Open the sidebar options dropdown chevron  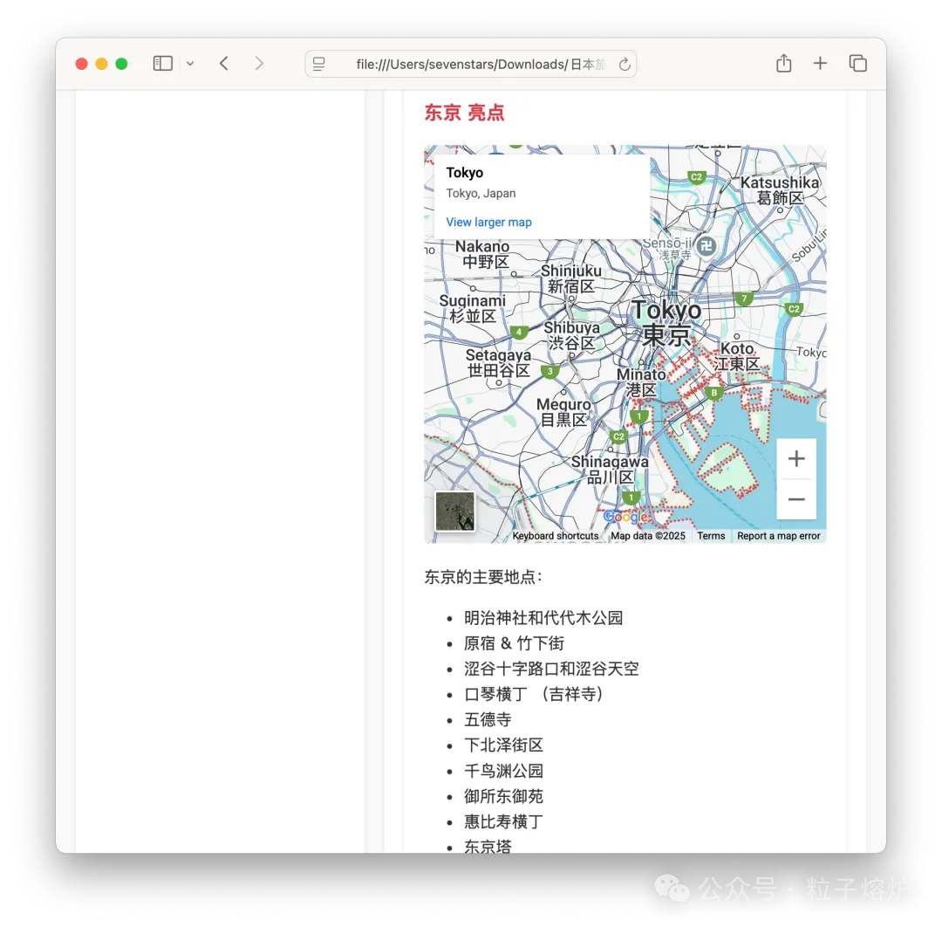coord(190,64)
